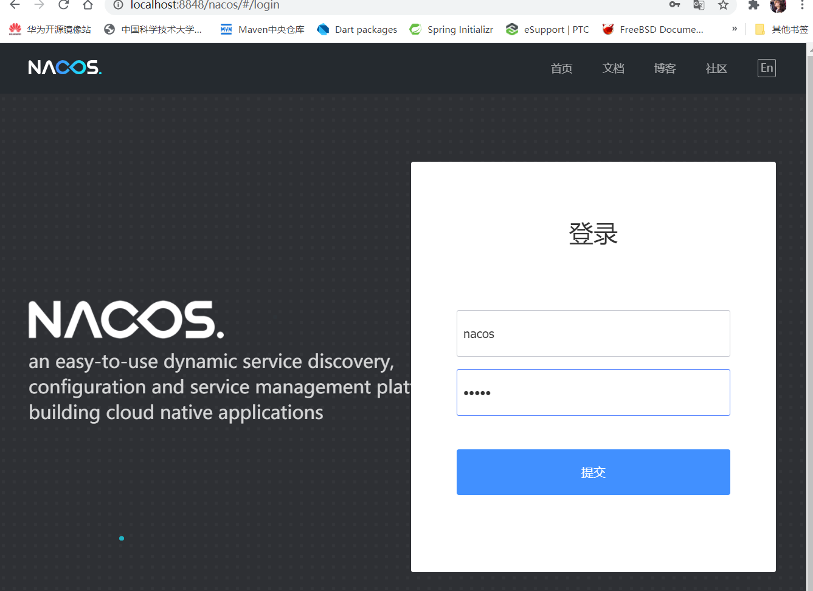813x591 pixels.
Task: Open the extensions puzzle icon
Action: coord(753,5)
